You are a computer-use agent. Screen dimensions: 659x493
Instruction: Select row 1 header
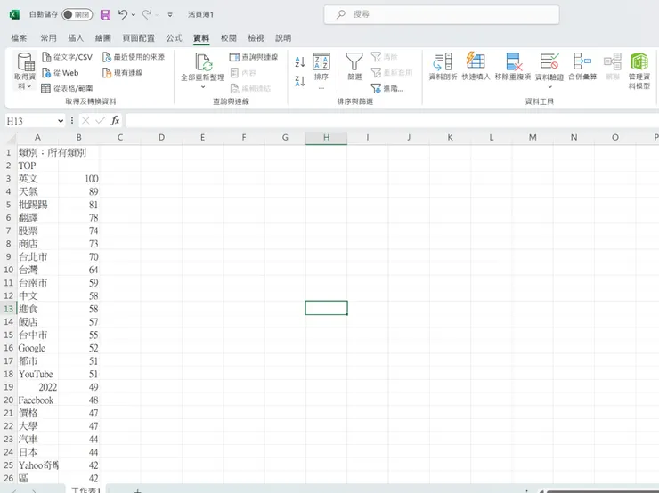8,152
